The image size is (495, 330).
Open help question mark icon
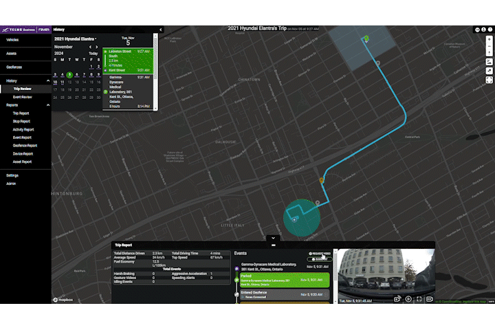point(490,30)
